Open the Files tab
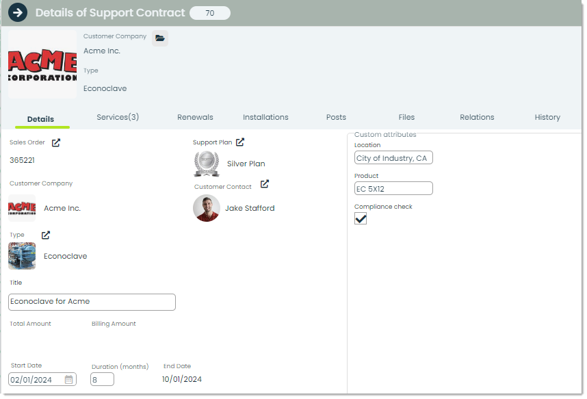Viewport: 587px width, 399px height. click(406, 117)
